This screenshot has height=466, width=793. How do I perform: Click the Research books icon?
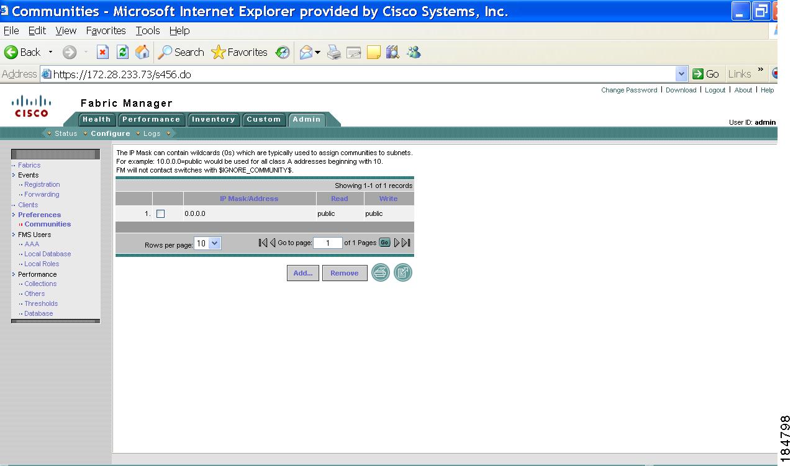(x=392, y=52)
